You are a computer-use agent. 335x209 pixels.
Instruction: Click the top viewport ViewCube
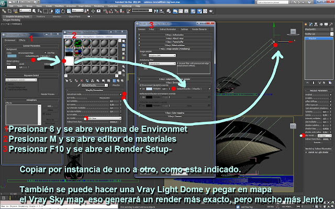[x=293, y=32]
